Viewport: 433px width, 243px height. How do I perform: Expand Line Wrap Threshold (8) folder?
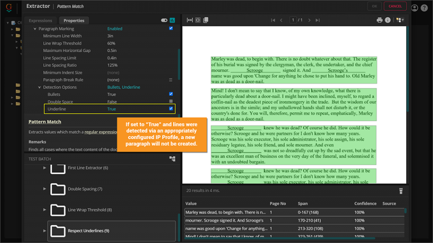pyautogui.click(x=45, y=210)
